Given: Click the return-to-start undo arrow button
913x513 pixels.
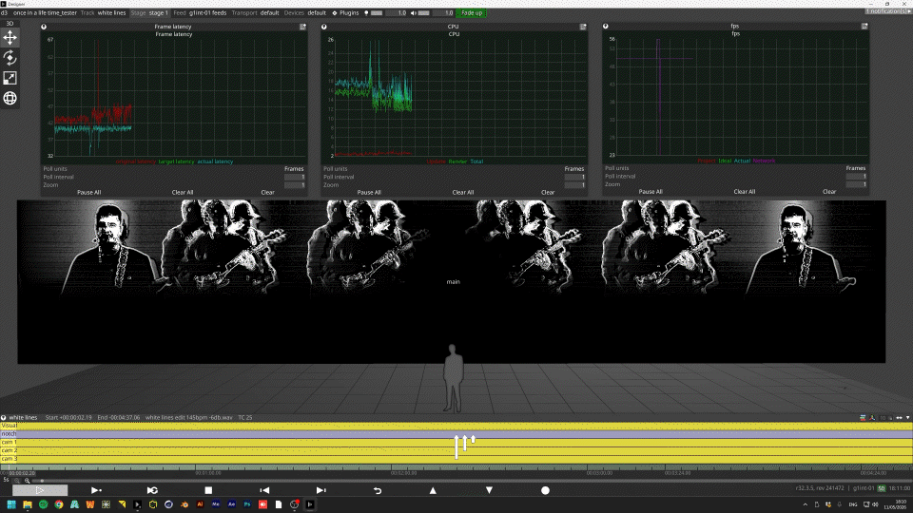Looking at the screenshot, I should pyautogui.click(x=378, y=490).
